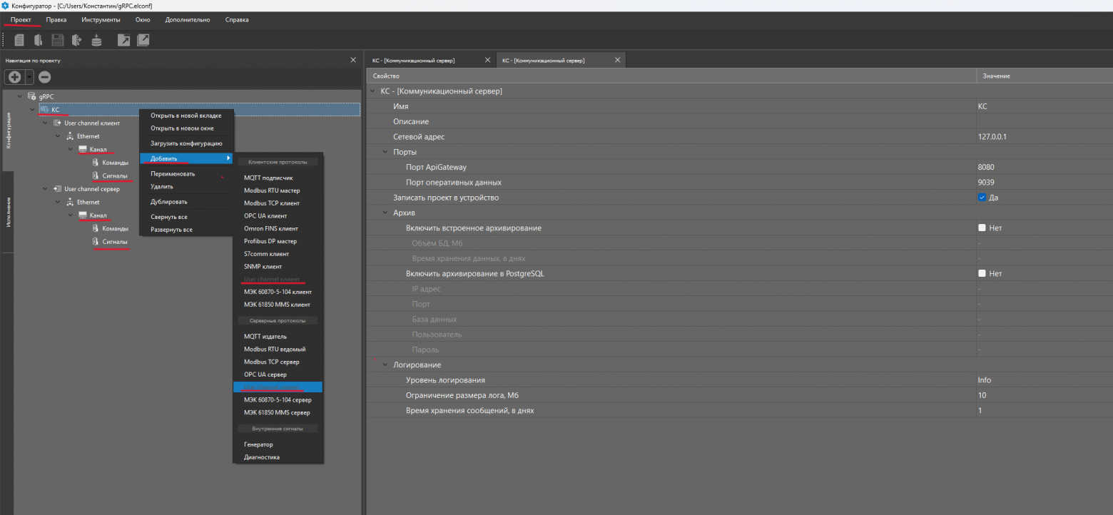
Task: Click the User channel сервер node icon
Action: click(x=57, y=189)
